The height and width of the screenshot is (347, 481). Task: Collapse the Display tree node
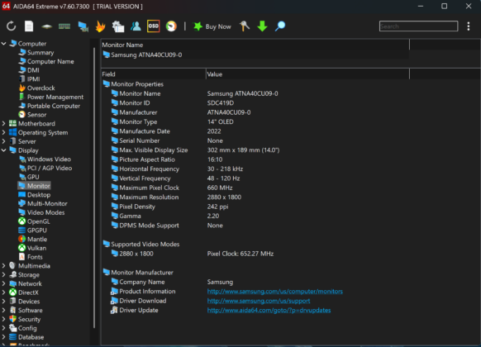(3, 150)
